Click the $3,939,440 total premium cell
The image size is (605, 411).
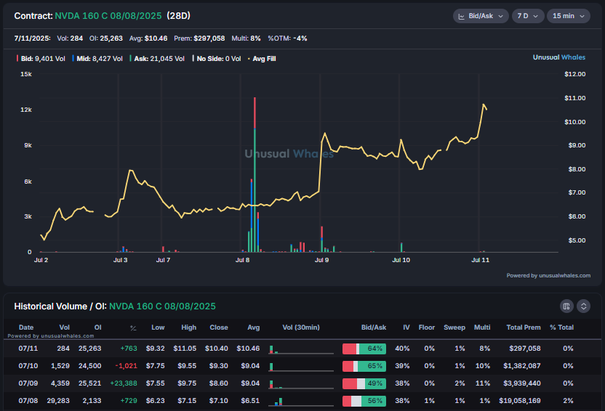point(522,383)
